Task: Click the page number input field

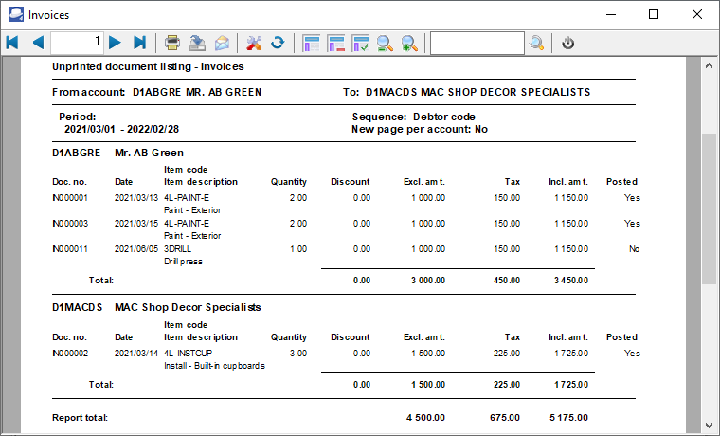Action: coord(77,44)
